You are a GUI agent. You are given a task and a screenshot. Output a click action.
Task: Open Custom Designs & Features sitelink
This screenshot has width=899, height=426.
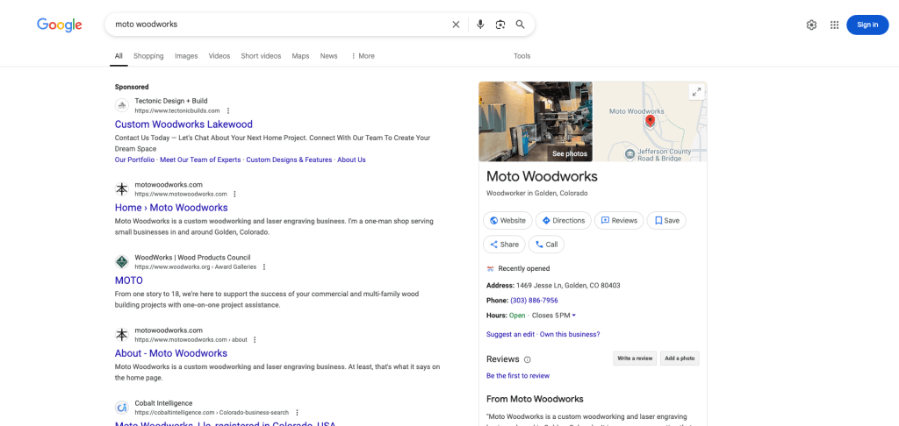(289, 160)
